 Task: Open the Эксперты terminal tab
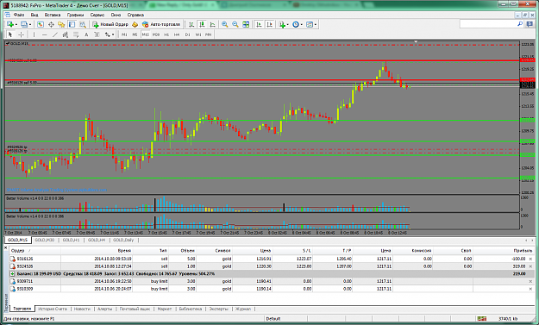click(x=219, y=309)
